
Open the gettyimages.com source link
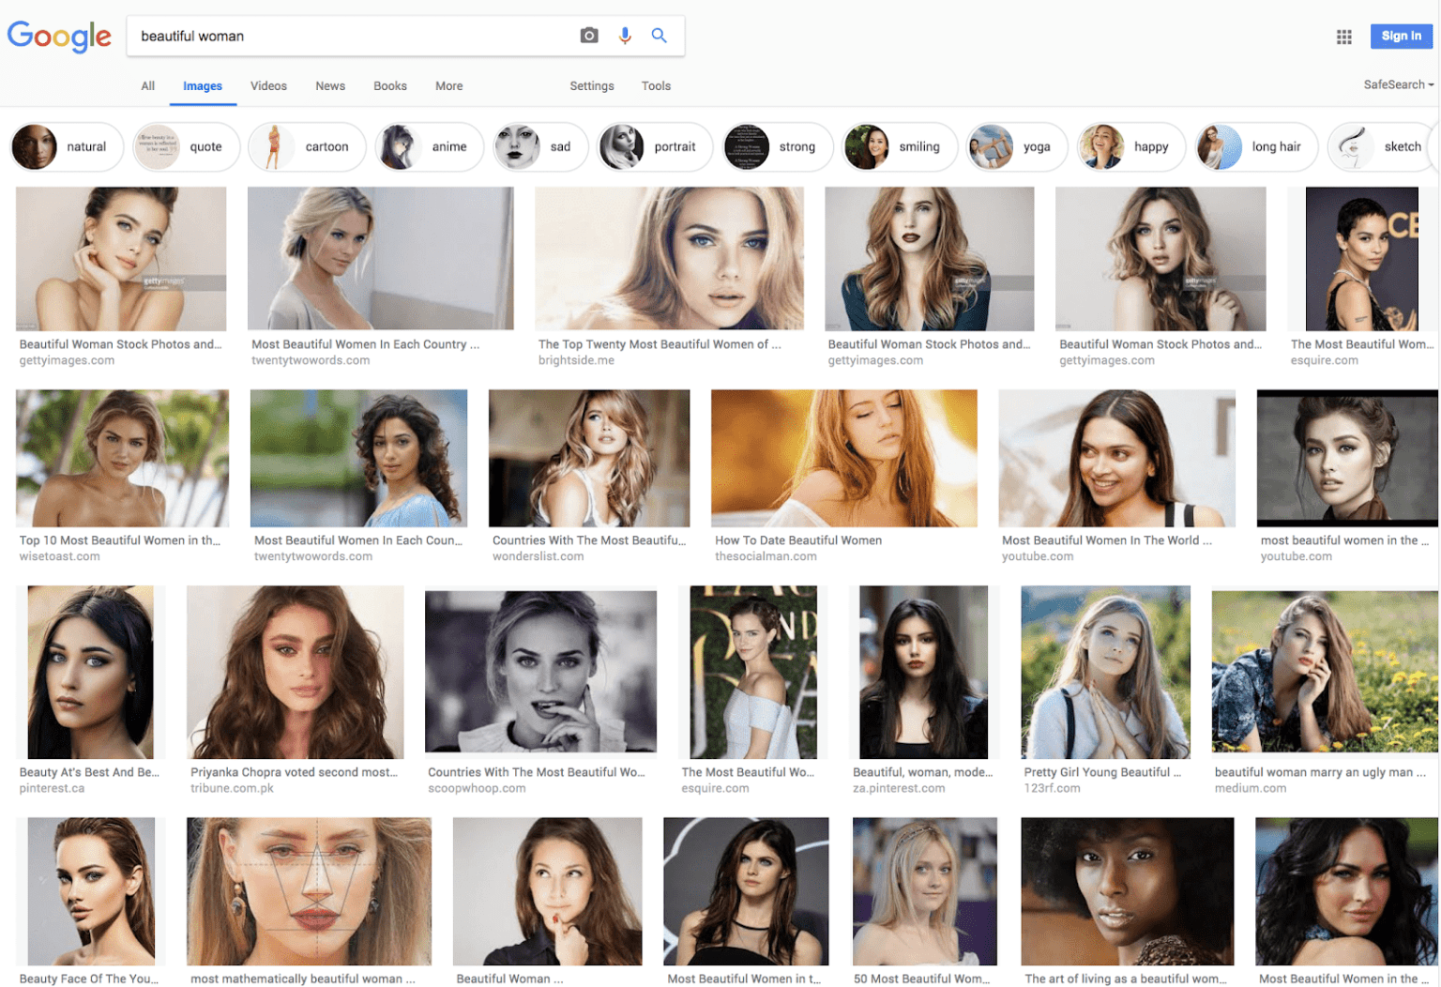tap(67, 359)
